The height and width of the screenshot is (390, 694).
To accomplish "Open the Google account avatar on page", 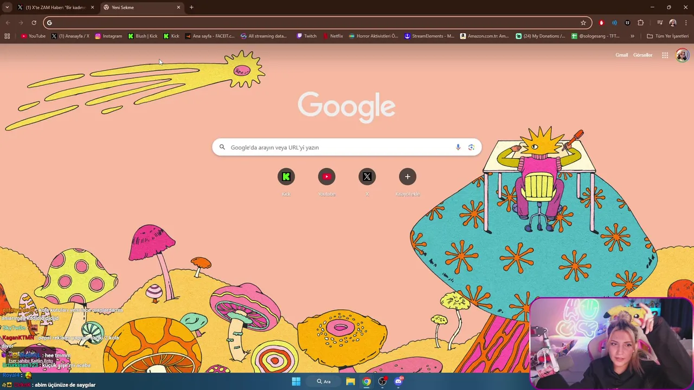I will (x=682, y=55).
